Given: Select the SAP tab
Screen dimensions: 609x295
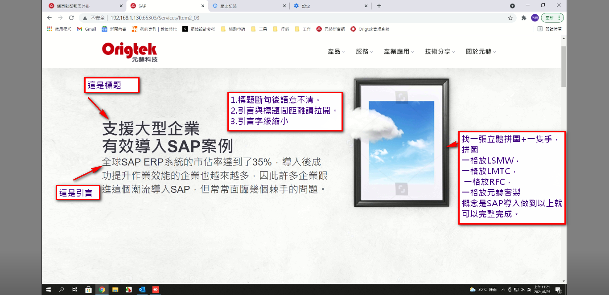Looking at the screenshot, I should point(167,6).
